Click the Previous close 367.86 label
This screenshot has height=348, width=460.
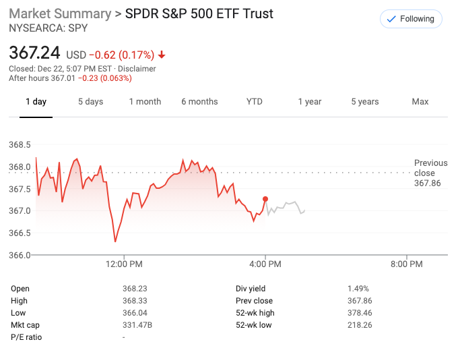point(430,173)
